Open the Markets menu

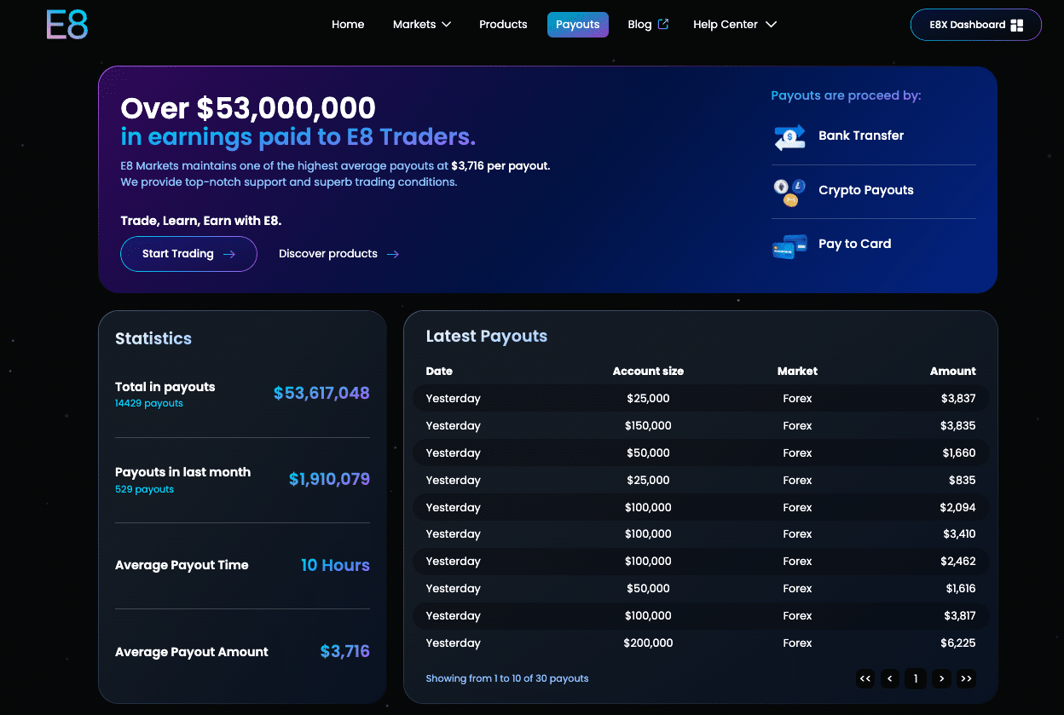(x=422, y=25)
